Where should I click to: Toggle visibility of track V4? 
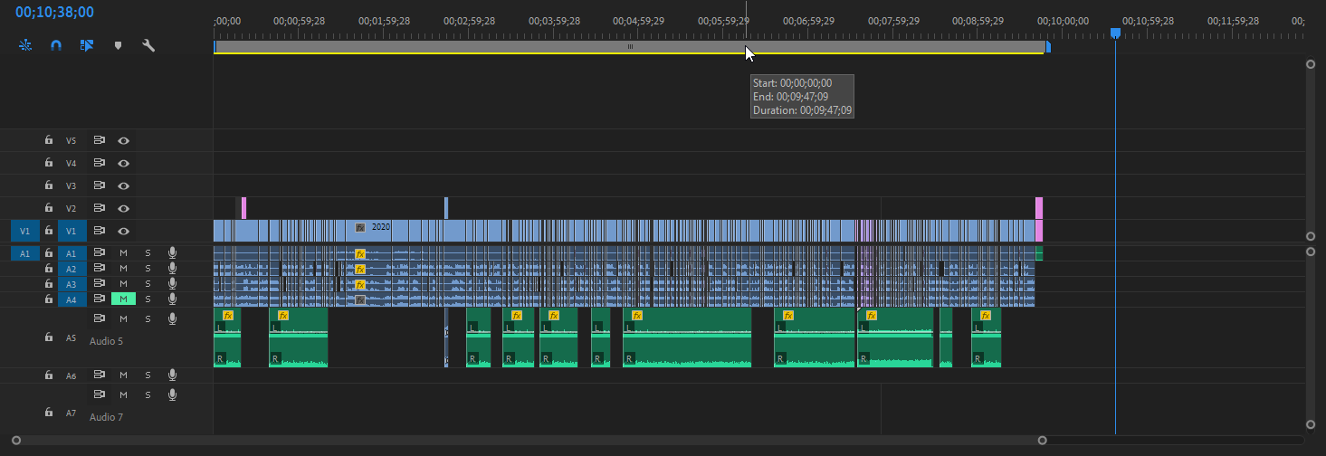[x=124, y=164]
